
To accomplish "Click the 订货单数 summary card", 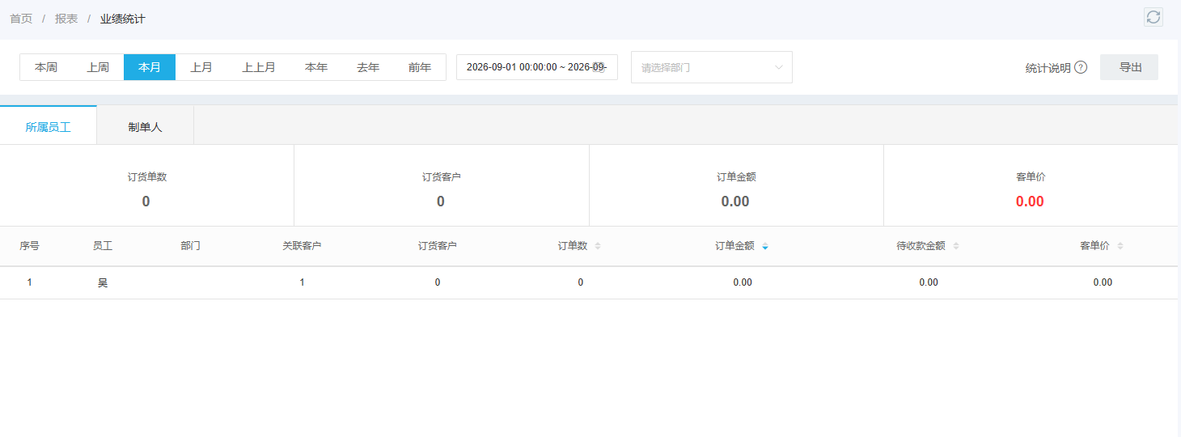I will [x=146, y=185].
